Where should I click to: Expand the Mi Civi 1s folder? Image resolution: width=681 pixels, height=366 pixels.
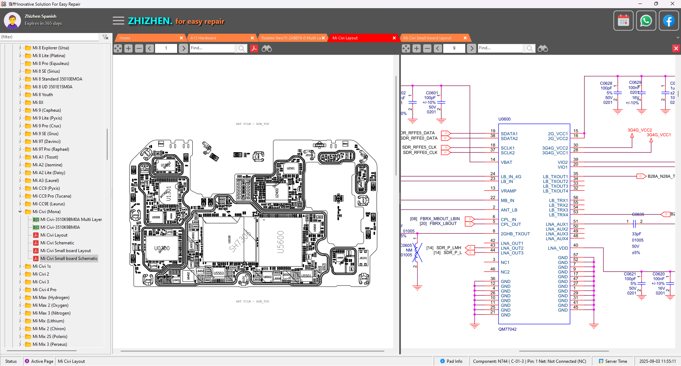point(20,266)
